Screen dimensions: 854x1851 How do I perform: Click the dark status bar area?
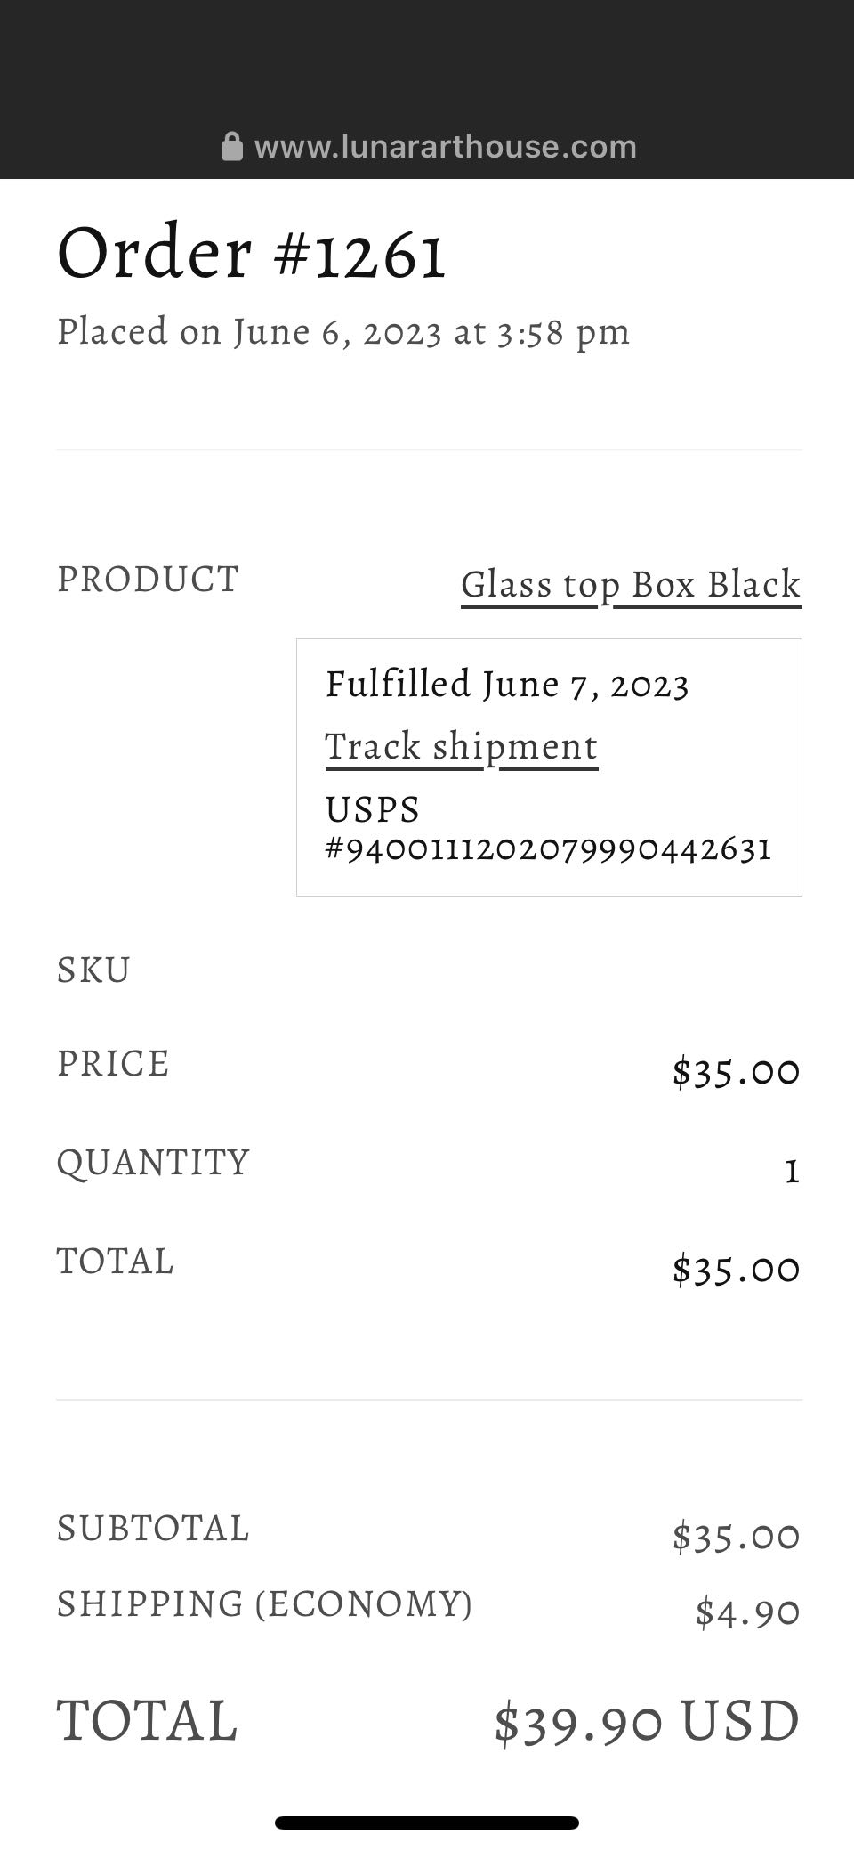click(427, 53)
